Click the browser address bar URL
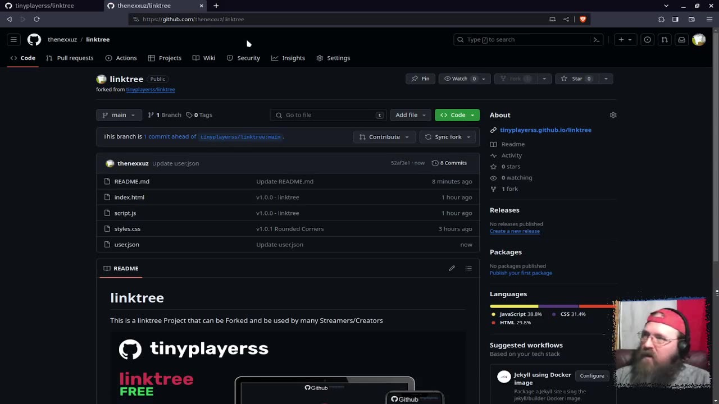 [193, 19]
